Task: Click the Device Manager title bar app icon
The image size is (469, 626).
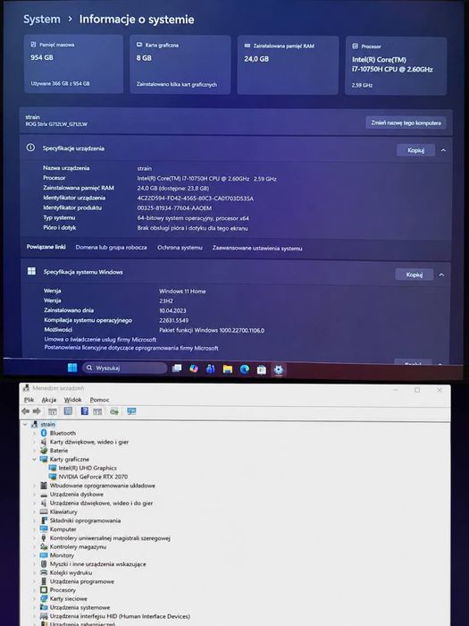Action: click(x=26, y=388)
